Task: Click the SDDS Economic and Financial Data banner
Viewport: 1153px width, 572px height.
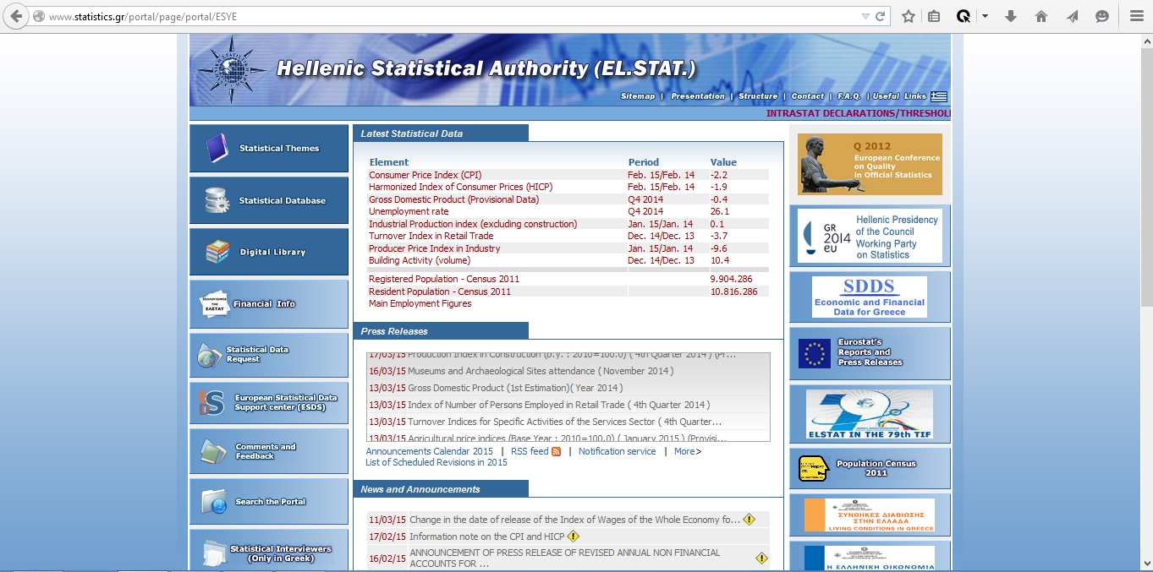Action: point(870,297)
